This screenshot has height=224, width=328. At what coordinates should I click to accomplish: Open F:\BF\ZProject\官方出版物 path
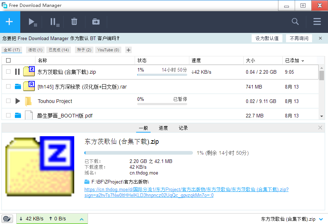pyautogui.click(x=120, y=182)
